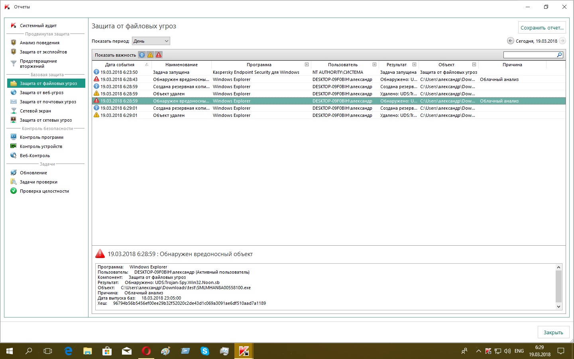Expand the Пользователь column group

tap(374, 64)
